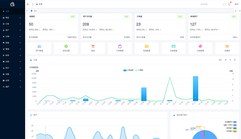Click the notification bell icon in header
The width and height of the screenshot is (241, 139).
click(229, 4)
